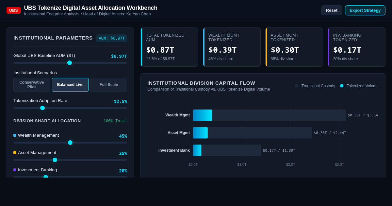The height and width of the screenshot is (206, 392).
Task: Click the $0.17T / $1.39T bar label
Action: click(x=279, y=150)
